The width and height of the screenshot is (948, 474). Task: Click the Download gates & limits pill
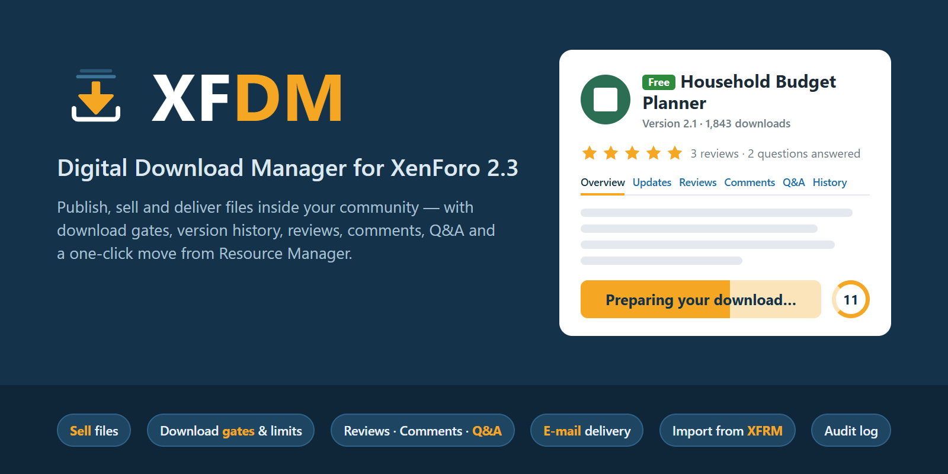tap(230, 430)
